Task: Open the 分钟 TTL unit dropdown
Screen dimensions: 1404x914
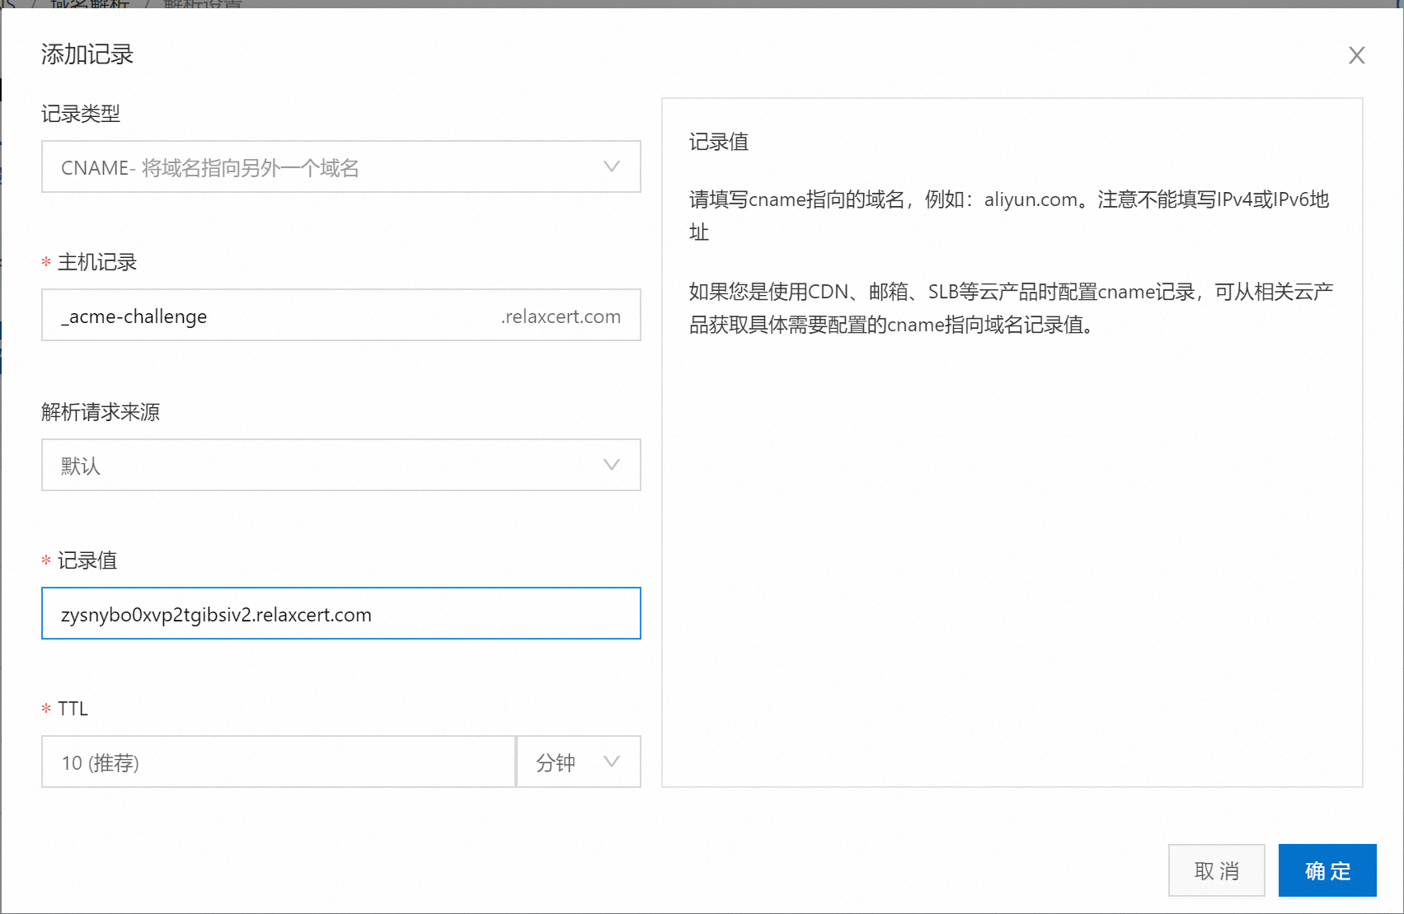Action: [579, 762]
